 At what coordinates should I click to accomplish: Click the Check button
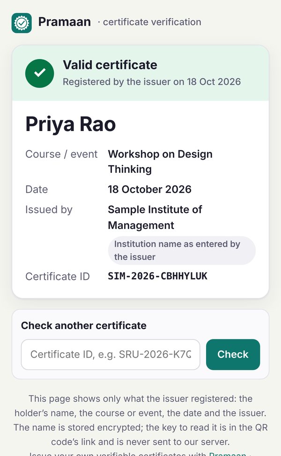pos(233,354)
